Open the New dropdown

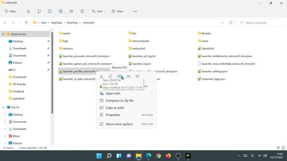pos(12,11)
